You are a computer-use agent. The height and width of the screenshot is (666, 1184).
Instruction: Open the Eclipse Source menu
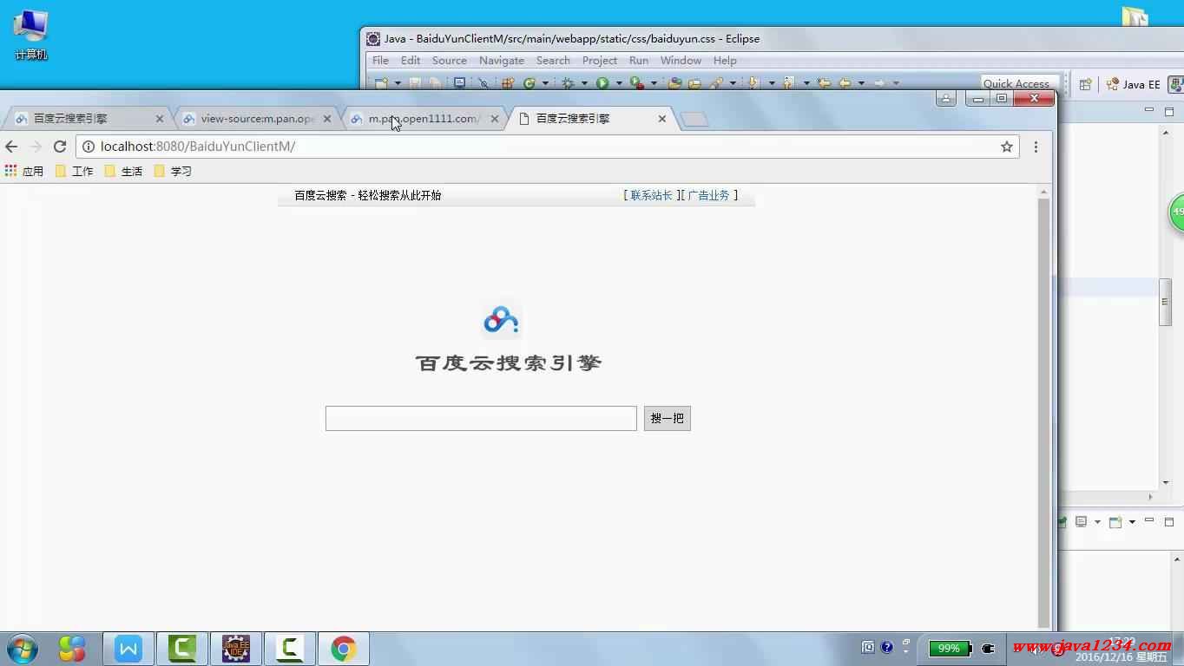(x=450, y=61)
